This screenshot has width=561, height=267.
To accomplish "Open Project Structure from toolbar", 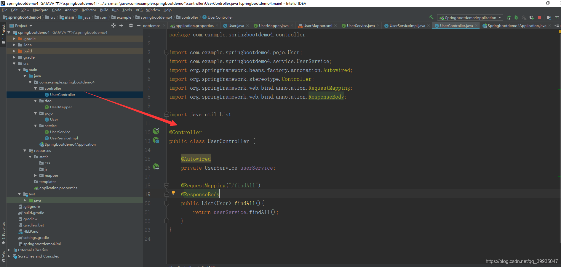I will tap(549, 17).
